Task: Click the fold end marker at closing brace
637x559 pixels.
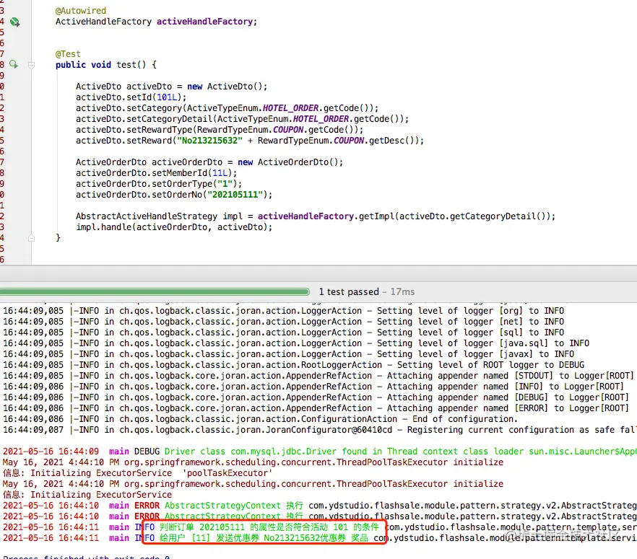Action: pyautogui.click(x=31, y=238)
